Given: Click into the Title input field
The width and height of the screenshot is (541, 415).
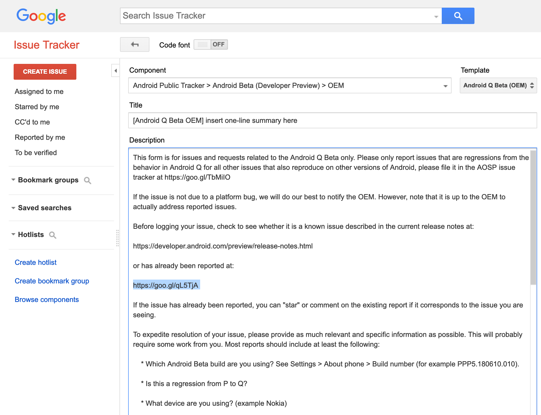Looking at the screenshot, I should [332, 120].
